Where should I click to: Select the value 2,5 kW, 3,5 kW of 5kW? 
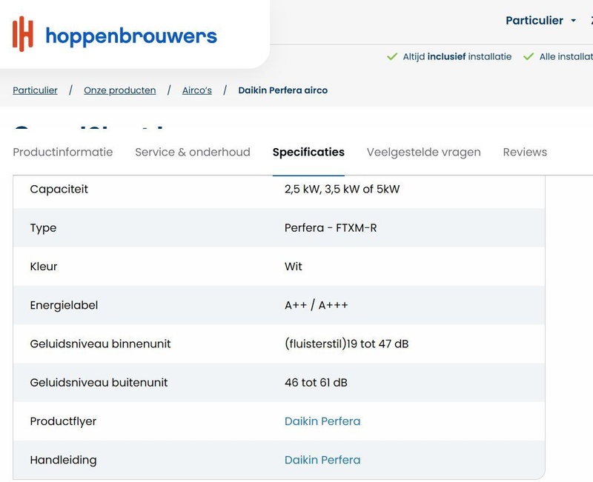(x=342, y=189)
